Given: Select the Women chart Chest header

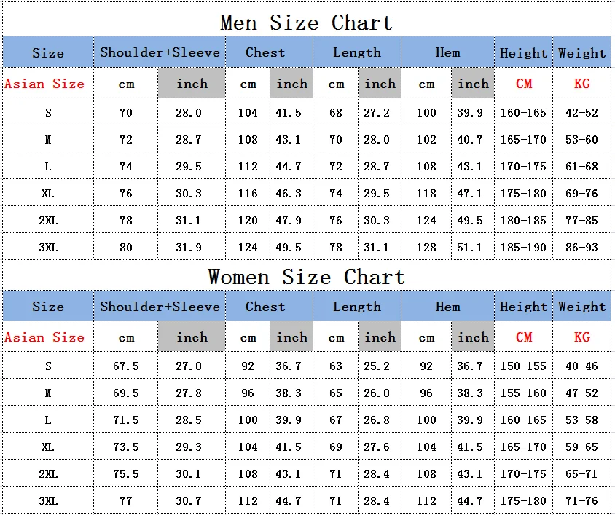Looking at the screenshot, I should (265, 307).
